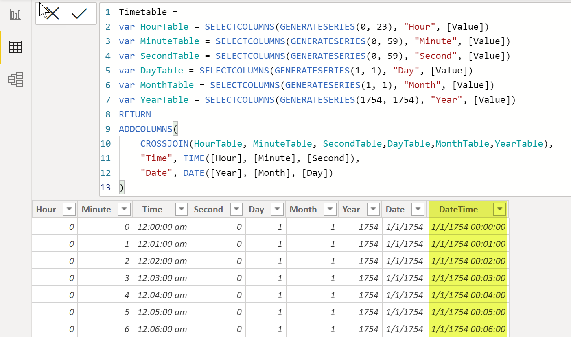Screen dimensions: 571x337
Task: Cancel formula with the X icon
Action: click(x=53, y=14)
